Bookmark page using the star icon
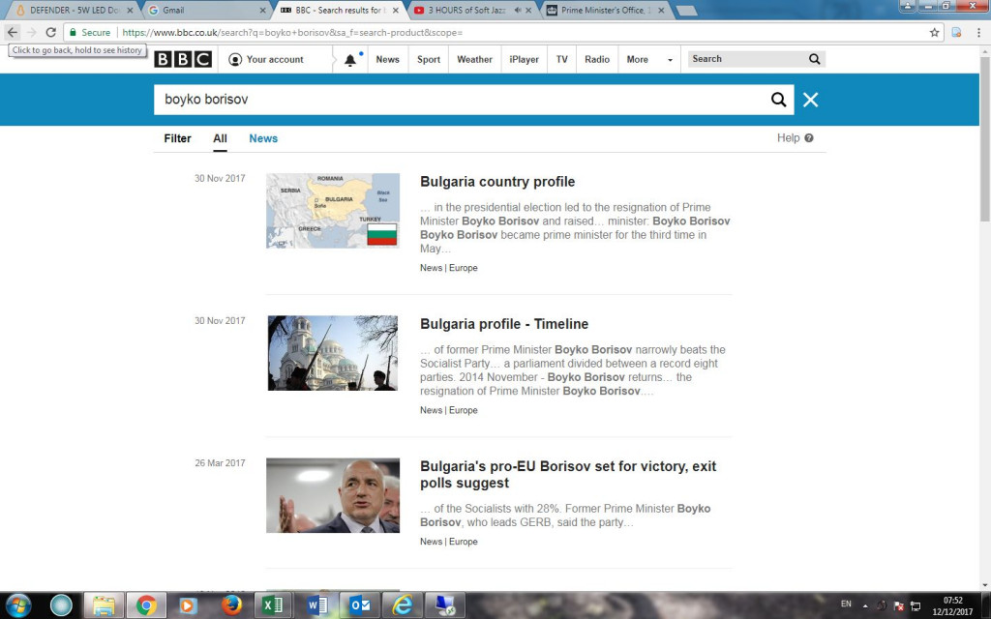This screenshot has height=619, width=991. click(x=934, y=32)
